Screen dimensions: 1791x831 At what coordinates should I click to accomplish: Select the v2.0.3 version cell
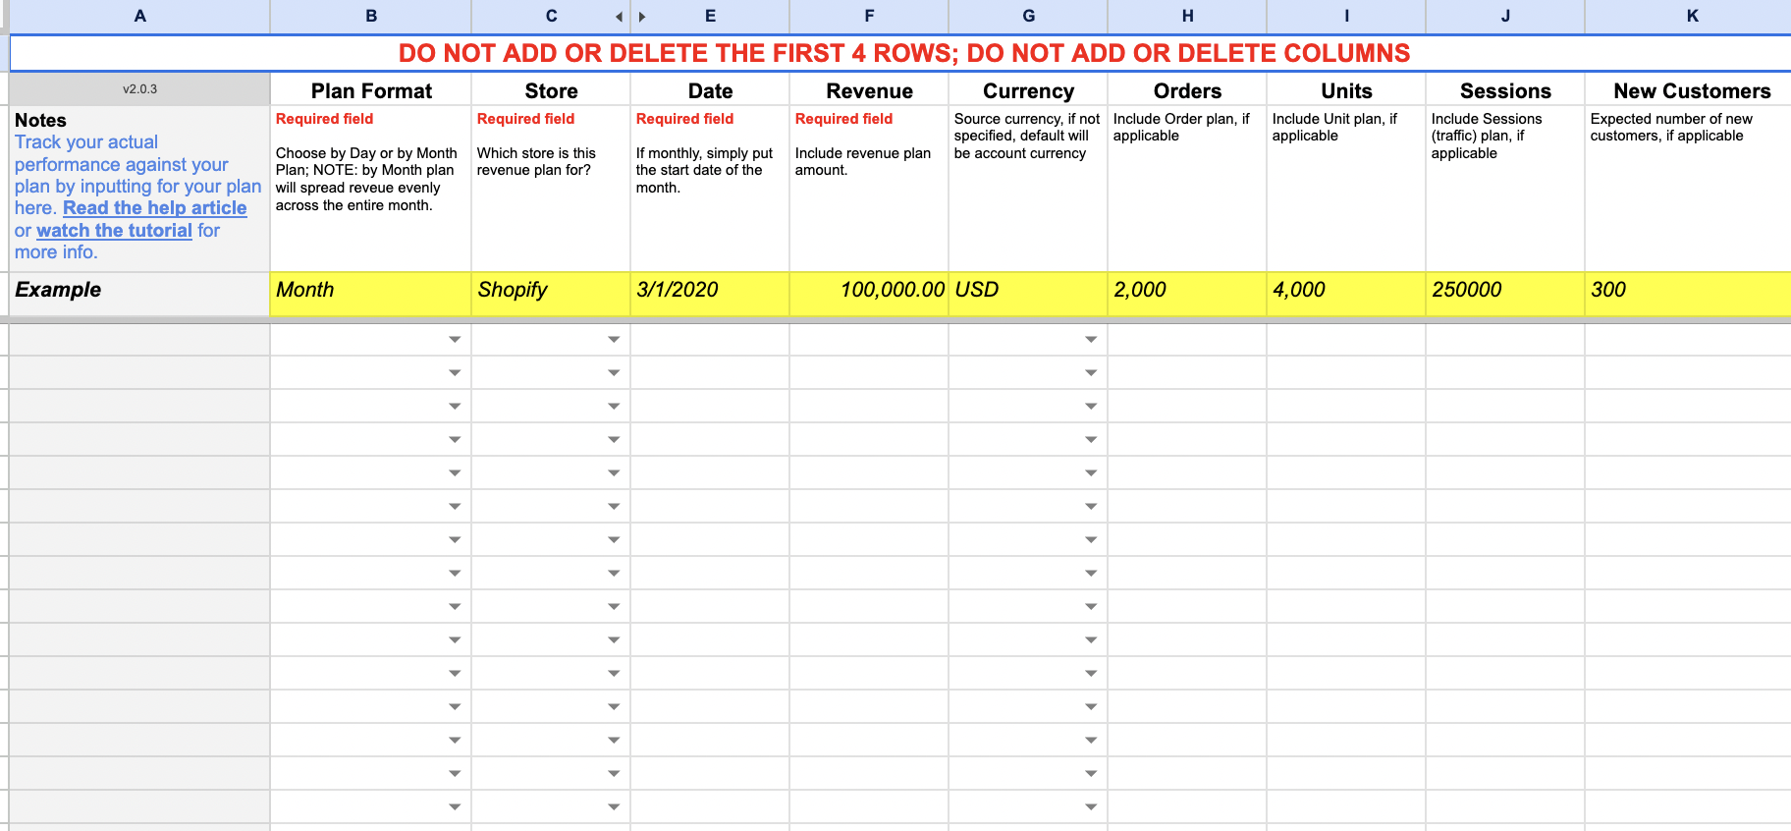tap(139, 89)
